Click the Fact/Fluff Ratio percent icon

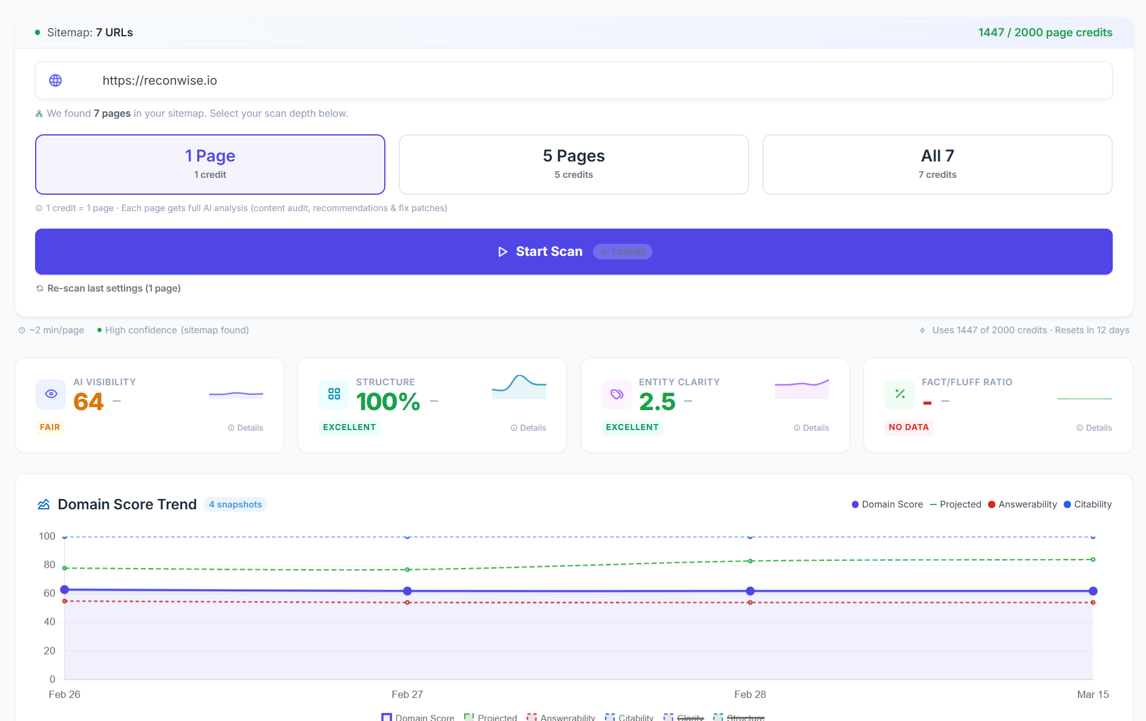pyautogui.click(x=900, y=394)
